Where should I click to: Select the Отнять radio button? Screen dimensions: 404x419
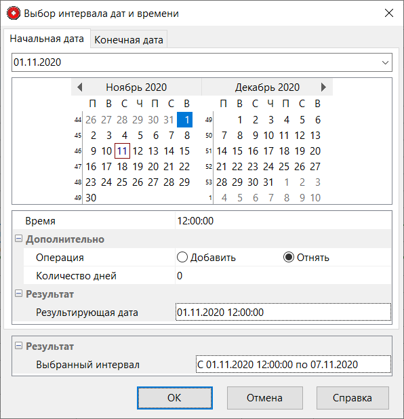coord(289,258)
